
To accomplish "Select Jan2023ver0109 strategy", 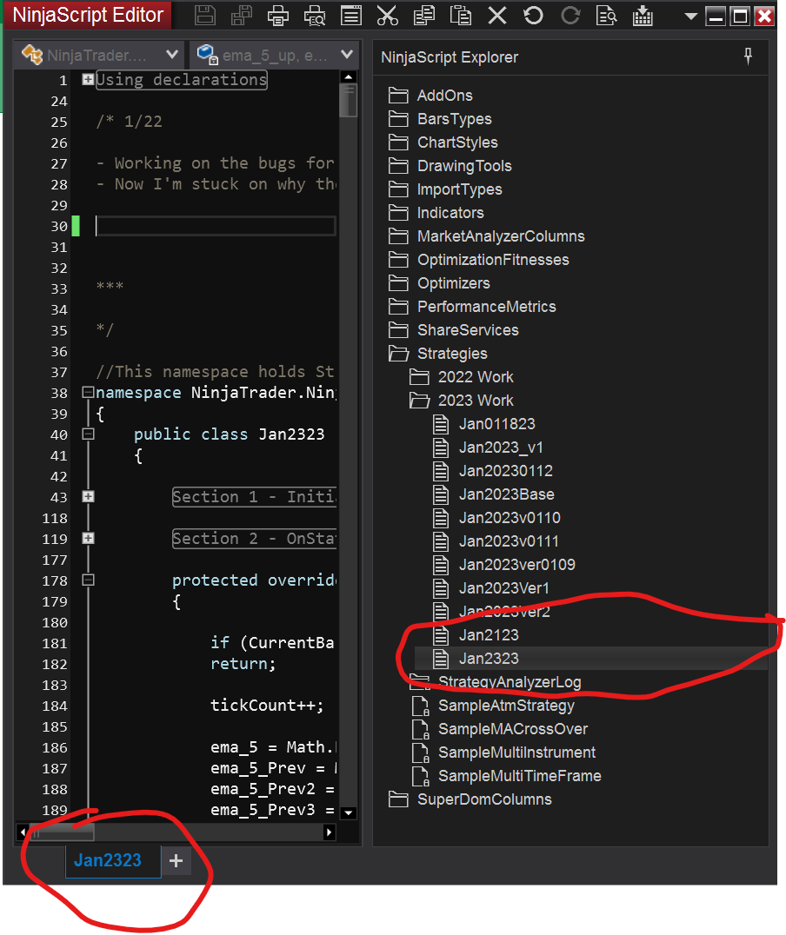I will pyautogui.click(x=516, y=565).
